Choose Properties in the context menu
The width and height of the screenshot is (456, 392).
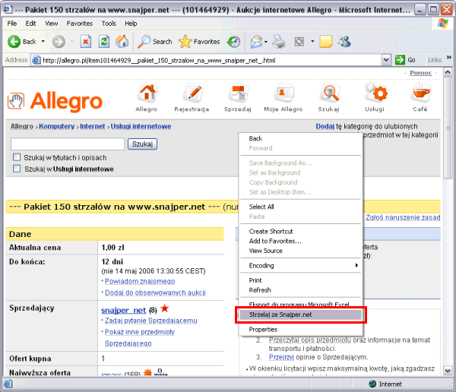tap(301, 330)
